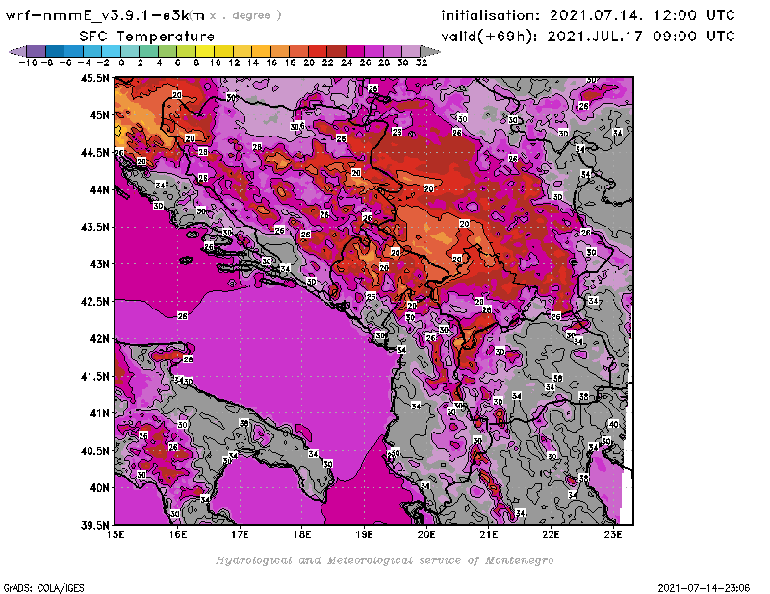
Task: Pick the legend swatch between -10 and -8
Action: point(37,51)
